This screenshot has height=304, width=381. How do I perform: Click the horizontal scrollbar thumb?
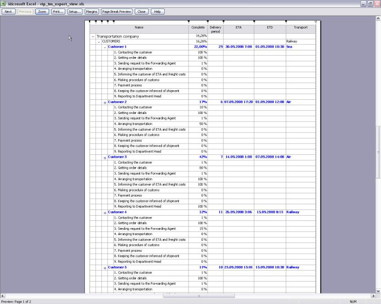[x=199, y=296]
